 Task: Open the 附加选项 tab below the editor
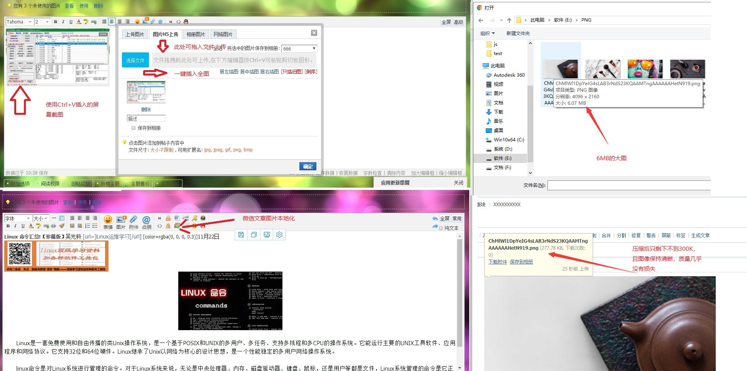click(18, 184)
